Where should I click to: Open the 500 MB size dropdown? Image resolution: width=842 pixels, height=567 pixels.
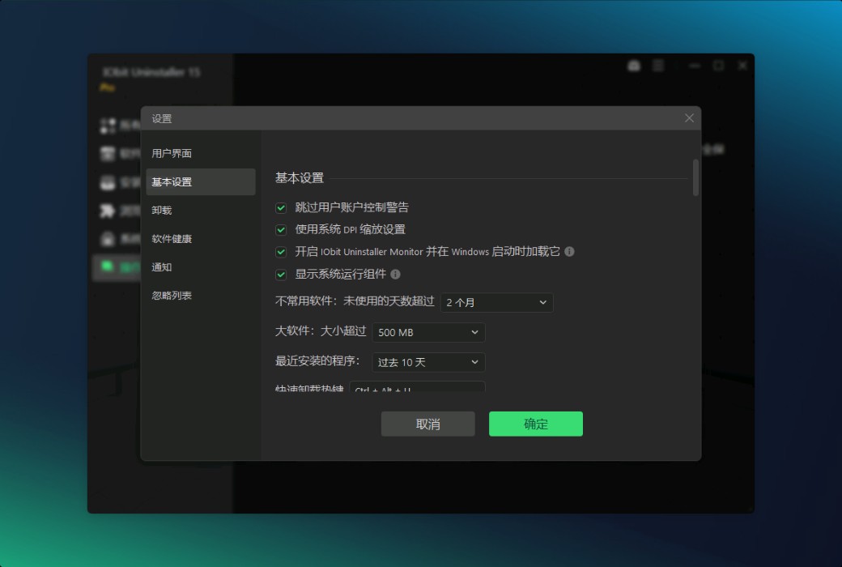(428, 333)
